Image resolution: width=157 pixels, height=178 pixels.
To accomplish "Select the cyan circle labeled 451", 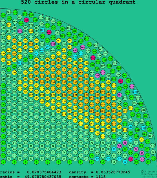I will click(x=47, y=47).
